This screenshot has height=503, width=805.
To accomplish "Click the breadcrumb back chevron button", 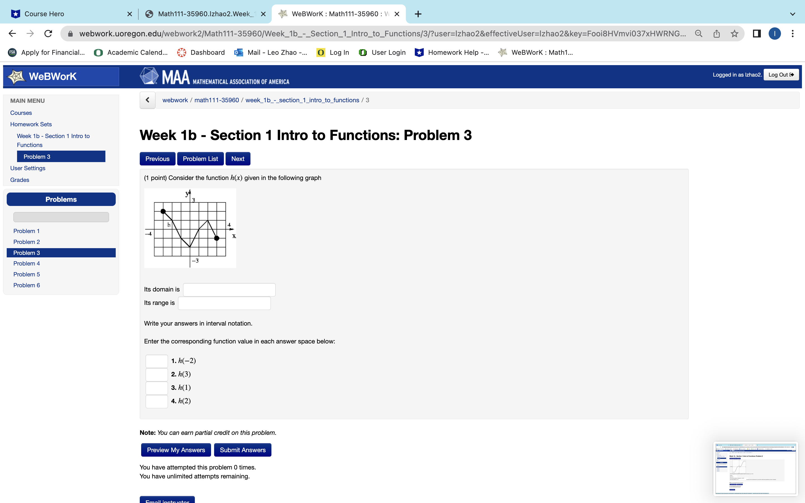I will [x=147, y=100].
